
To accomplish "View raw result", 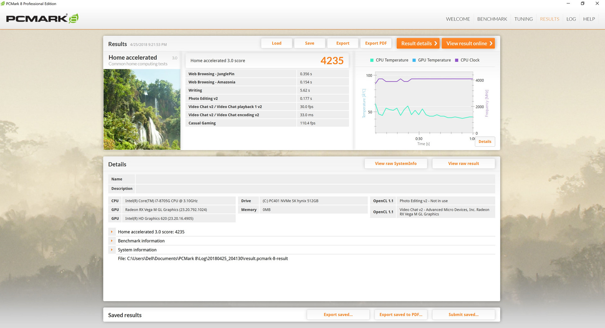I will click(x=463, y=163).
